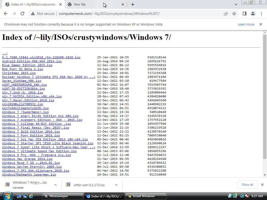Click Windows 7 Final Remix (Dec 2015).iso
The height and width of the screenshot is (200, 267).
tap(35, 128)
